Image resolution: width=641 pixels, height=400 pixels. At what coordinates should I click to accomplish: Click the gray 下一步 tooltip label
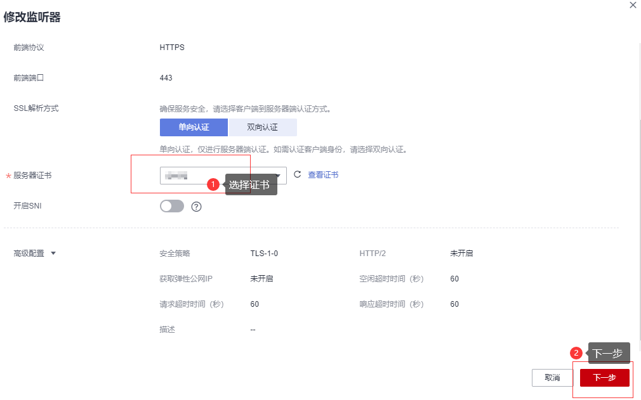608,353
